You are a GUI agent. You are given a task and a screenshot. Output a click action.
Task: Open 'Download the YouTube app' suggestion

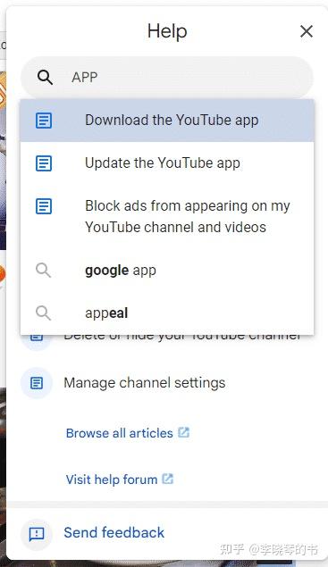pos(167,121)
